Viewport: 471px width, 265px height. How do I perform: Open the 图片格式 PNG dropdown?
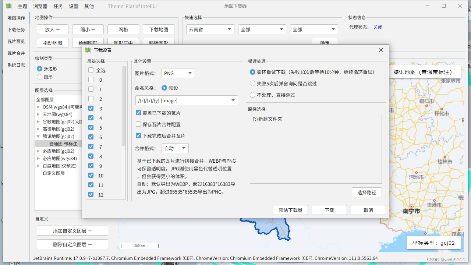click(x=178, y=73)
